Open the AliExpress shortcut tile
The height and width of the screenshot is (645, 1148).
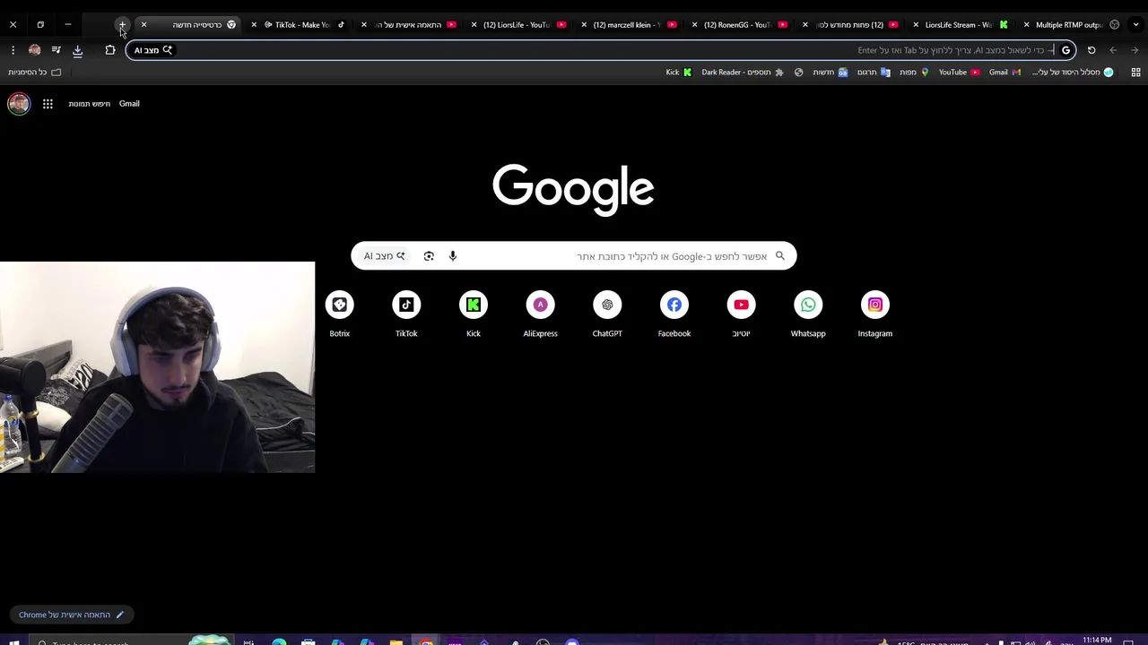pyautogui.click(x=540, y=314)
